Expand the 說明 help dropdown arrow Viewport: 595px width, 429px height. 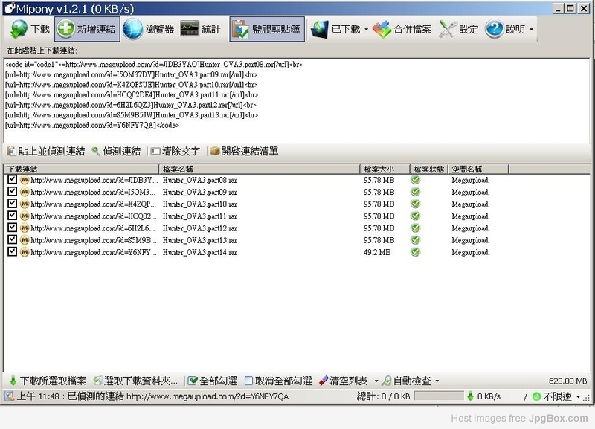pyautogui.click(x=531, y=30)
